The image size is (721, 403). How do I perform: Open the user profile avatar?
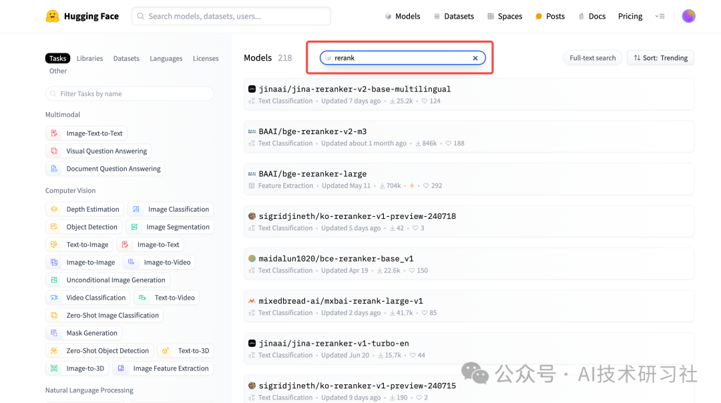[688, 16]
